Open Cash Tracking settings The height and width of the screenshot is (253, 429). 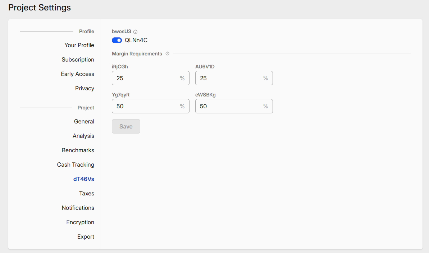pos(76,164)
